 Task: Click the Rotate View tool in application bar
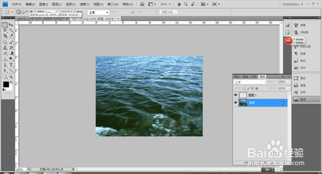pyautogui.click(x=193, y=4)
